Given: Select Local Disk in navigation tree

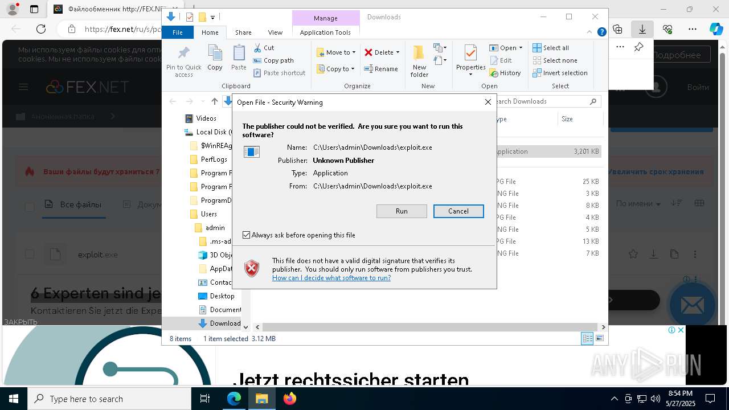Looking at the screenshot, I should [208, 132].
